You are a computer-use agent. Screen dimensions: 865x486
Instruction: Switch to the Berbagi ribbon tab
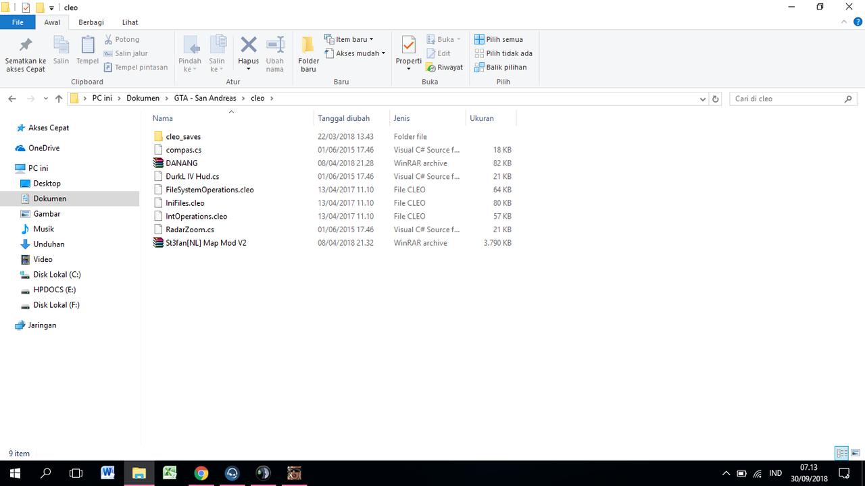pos(91,22)
